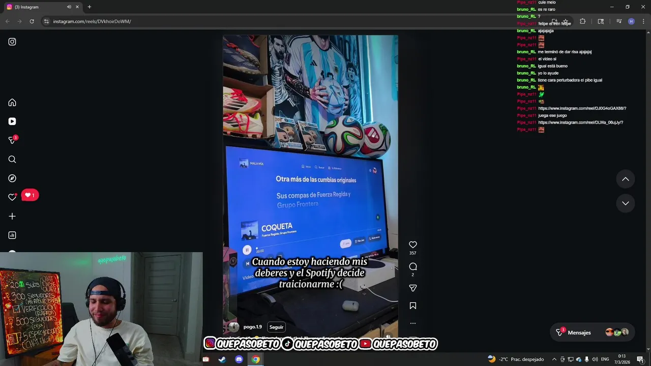Open the reel's three-dot more options
The height and width of the screenshot is (366, 651).
click(413, 323)
